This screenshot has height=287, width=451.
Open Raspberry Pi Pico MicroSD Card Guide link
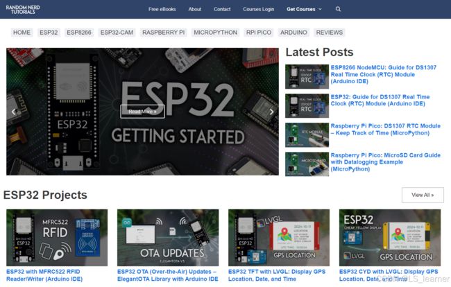385,162
